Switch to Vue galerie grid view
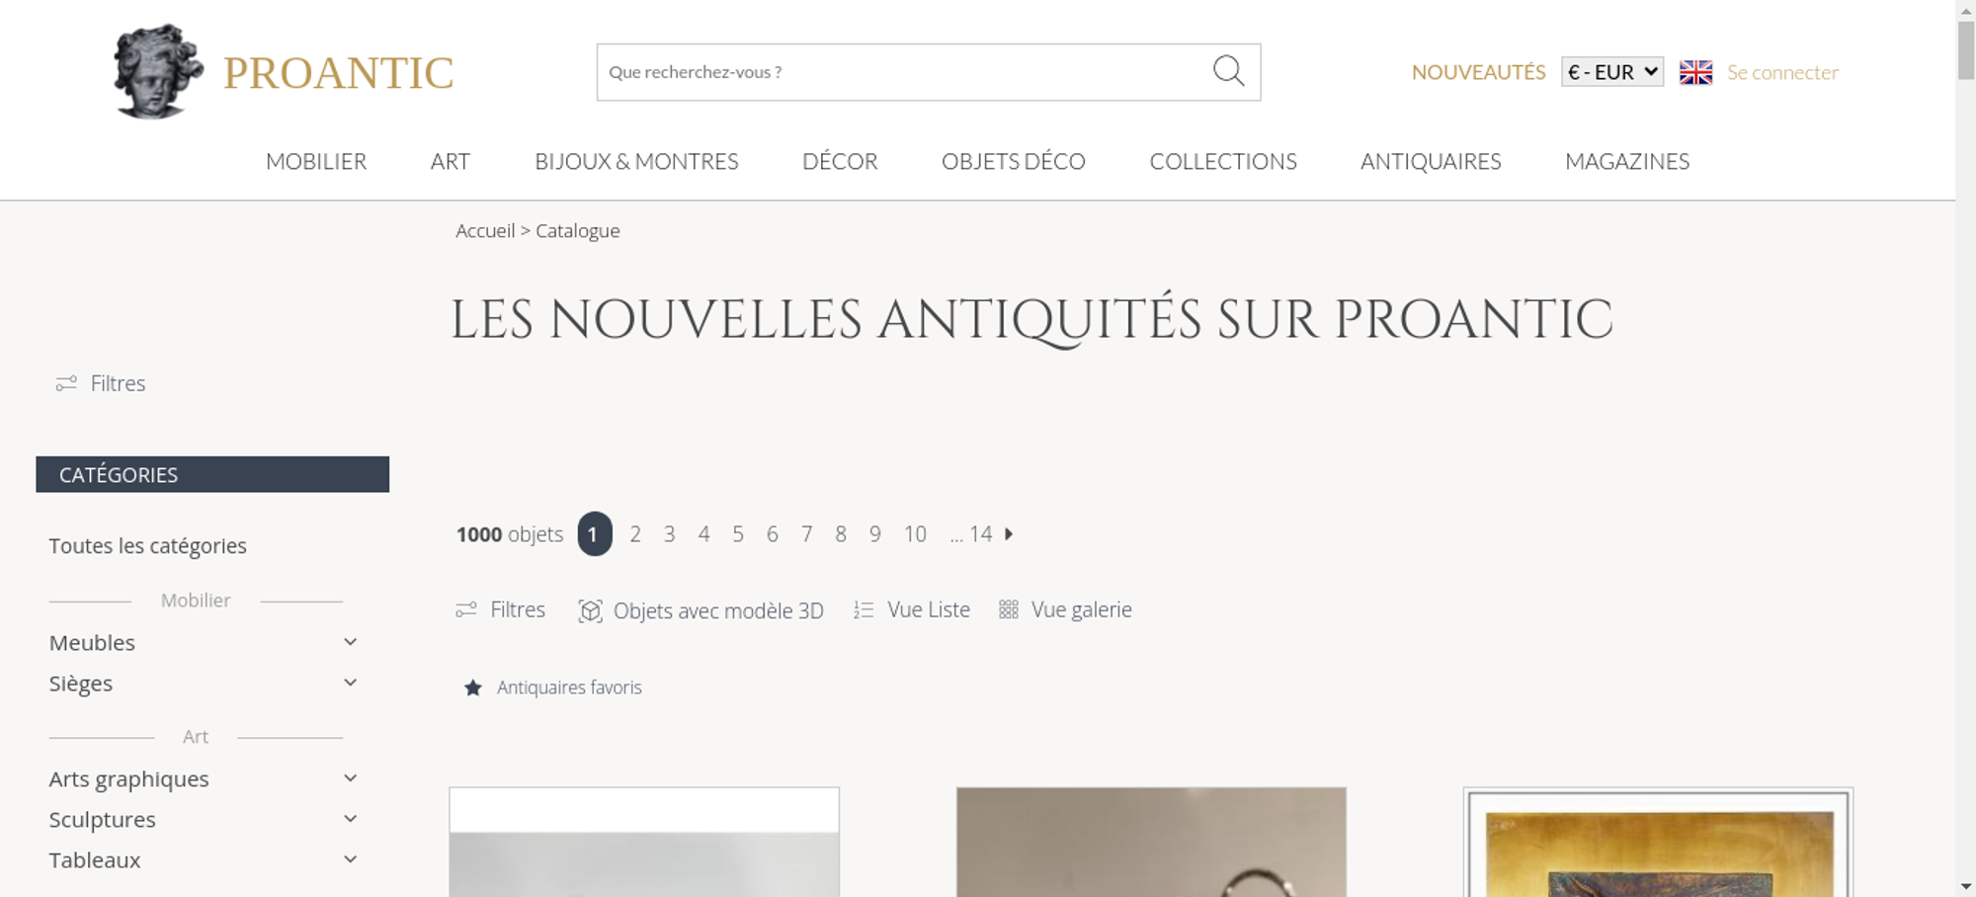 pyautogui.click(x=1065, y=610)
